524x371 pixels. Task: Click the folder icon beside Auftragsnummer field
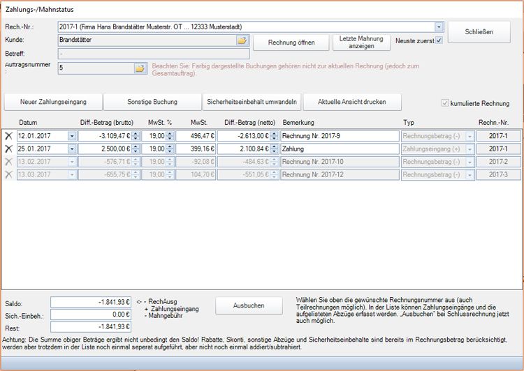(x=139, y=68)
